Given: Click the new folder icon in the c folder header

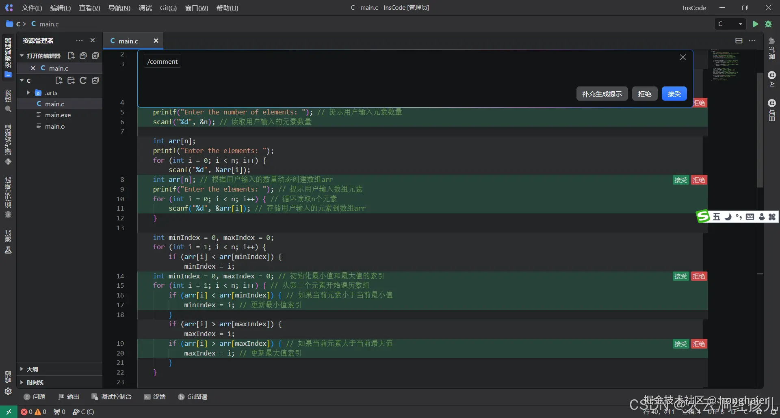Looking at the screenshot, I should [x=71, y=80].
